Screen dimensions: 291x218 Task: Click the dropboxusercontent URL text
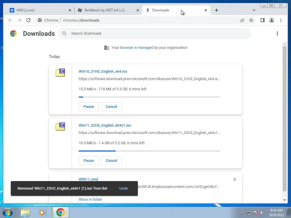click(x=179, y=187)
